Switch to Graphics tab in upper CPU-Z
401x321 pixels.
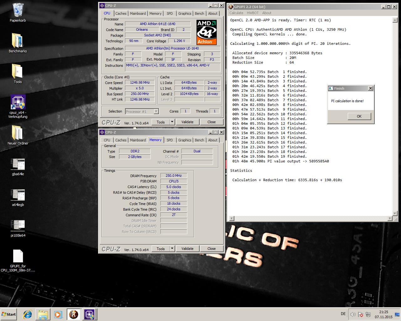[x=185, y=13]
